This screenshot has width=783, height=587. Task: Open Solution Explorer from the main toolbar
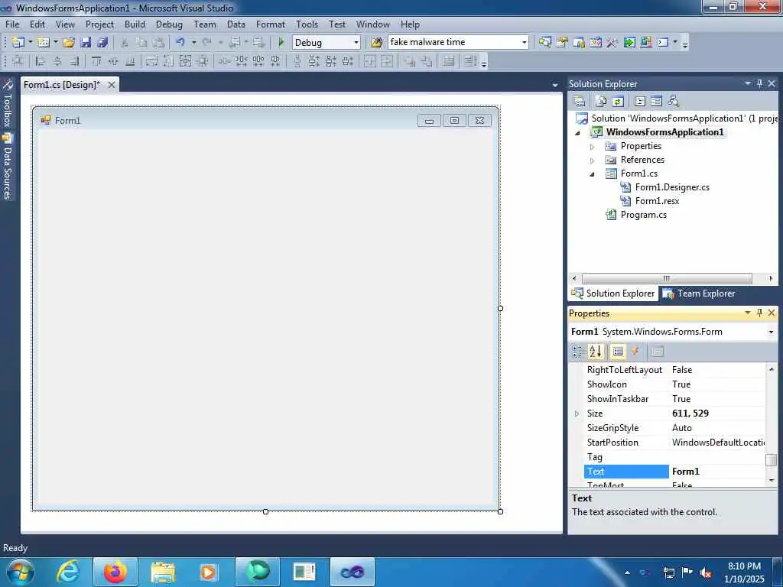click(544, 43)
